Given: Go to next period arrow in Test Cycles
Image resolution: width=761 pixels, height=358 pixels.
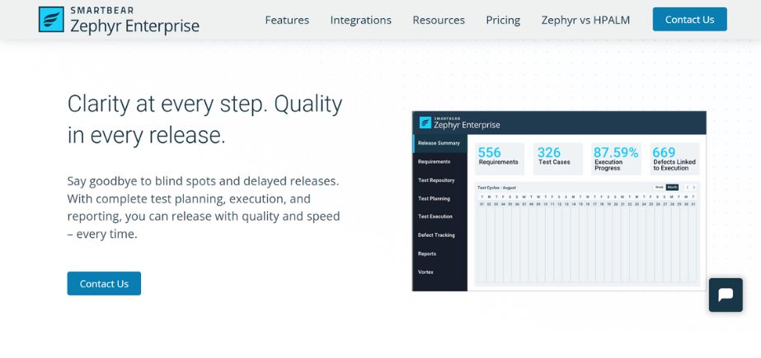Looking at the screenshot, I should pyautogui.click(x=694, y=188).
